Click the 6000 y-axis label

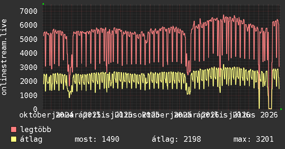[x=29, y=25]
